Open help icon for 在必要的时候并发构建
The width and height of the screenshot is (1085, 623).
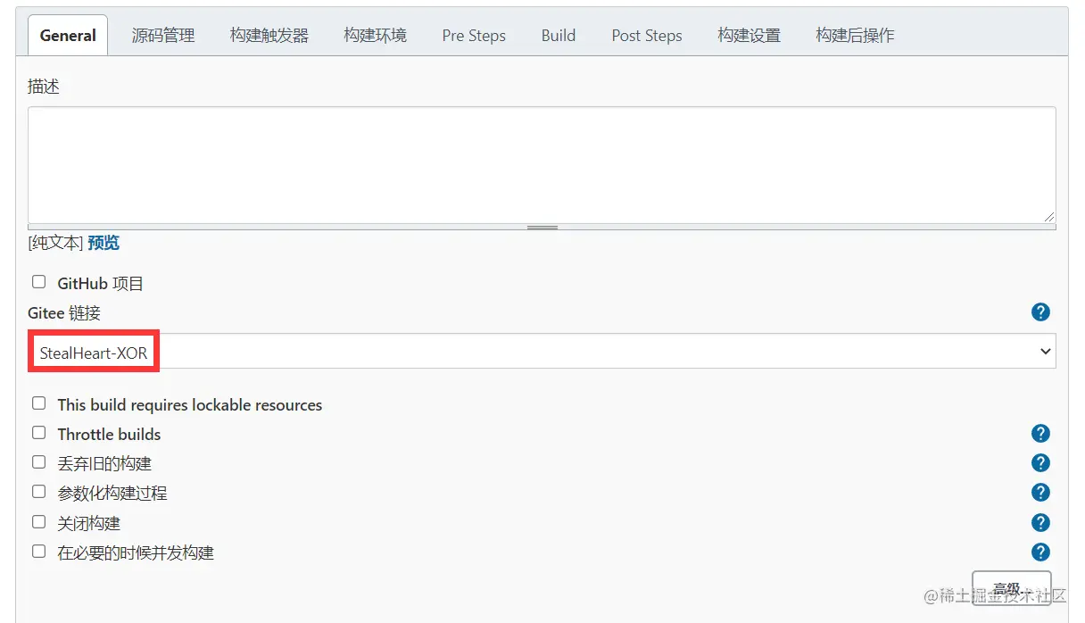coord(1040,552)
